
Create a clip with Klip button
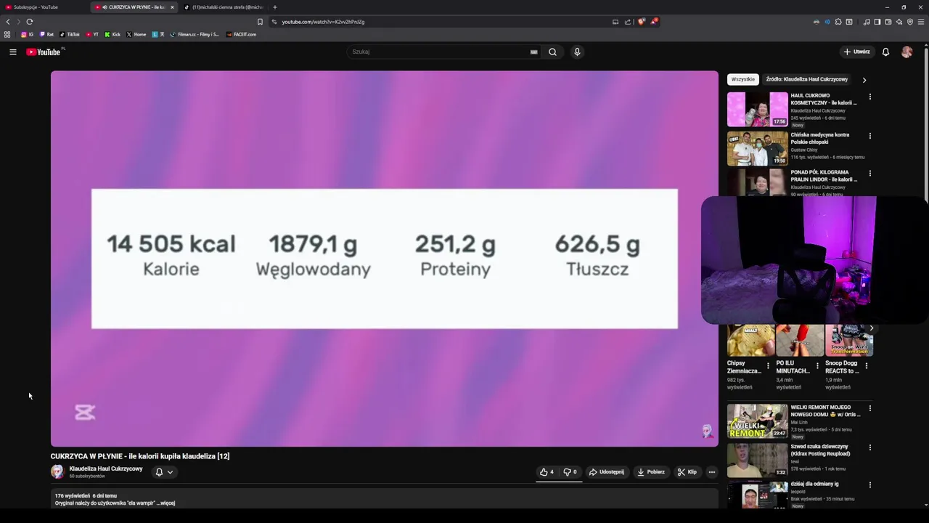[687, 472]
